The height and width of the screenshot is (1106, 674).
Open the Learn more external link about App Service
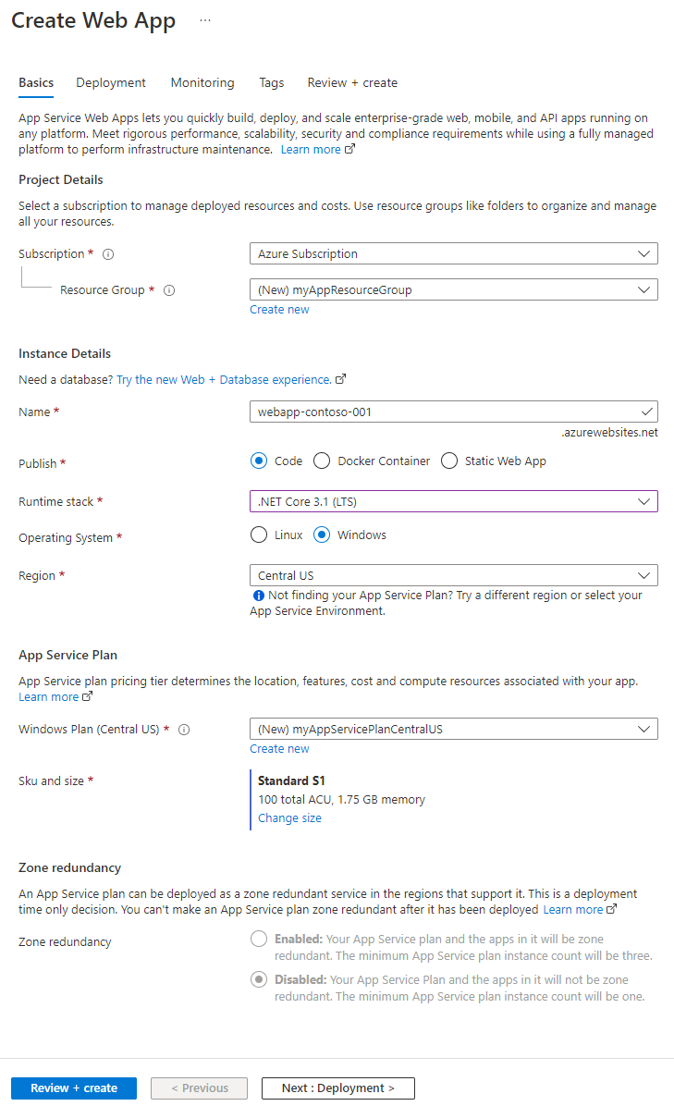[312, 148]
